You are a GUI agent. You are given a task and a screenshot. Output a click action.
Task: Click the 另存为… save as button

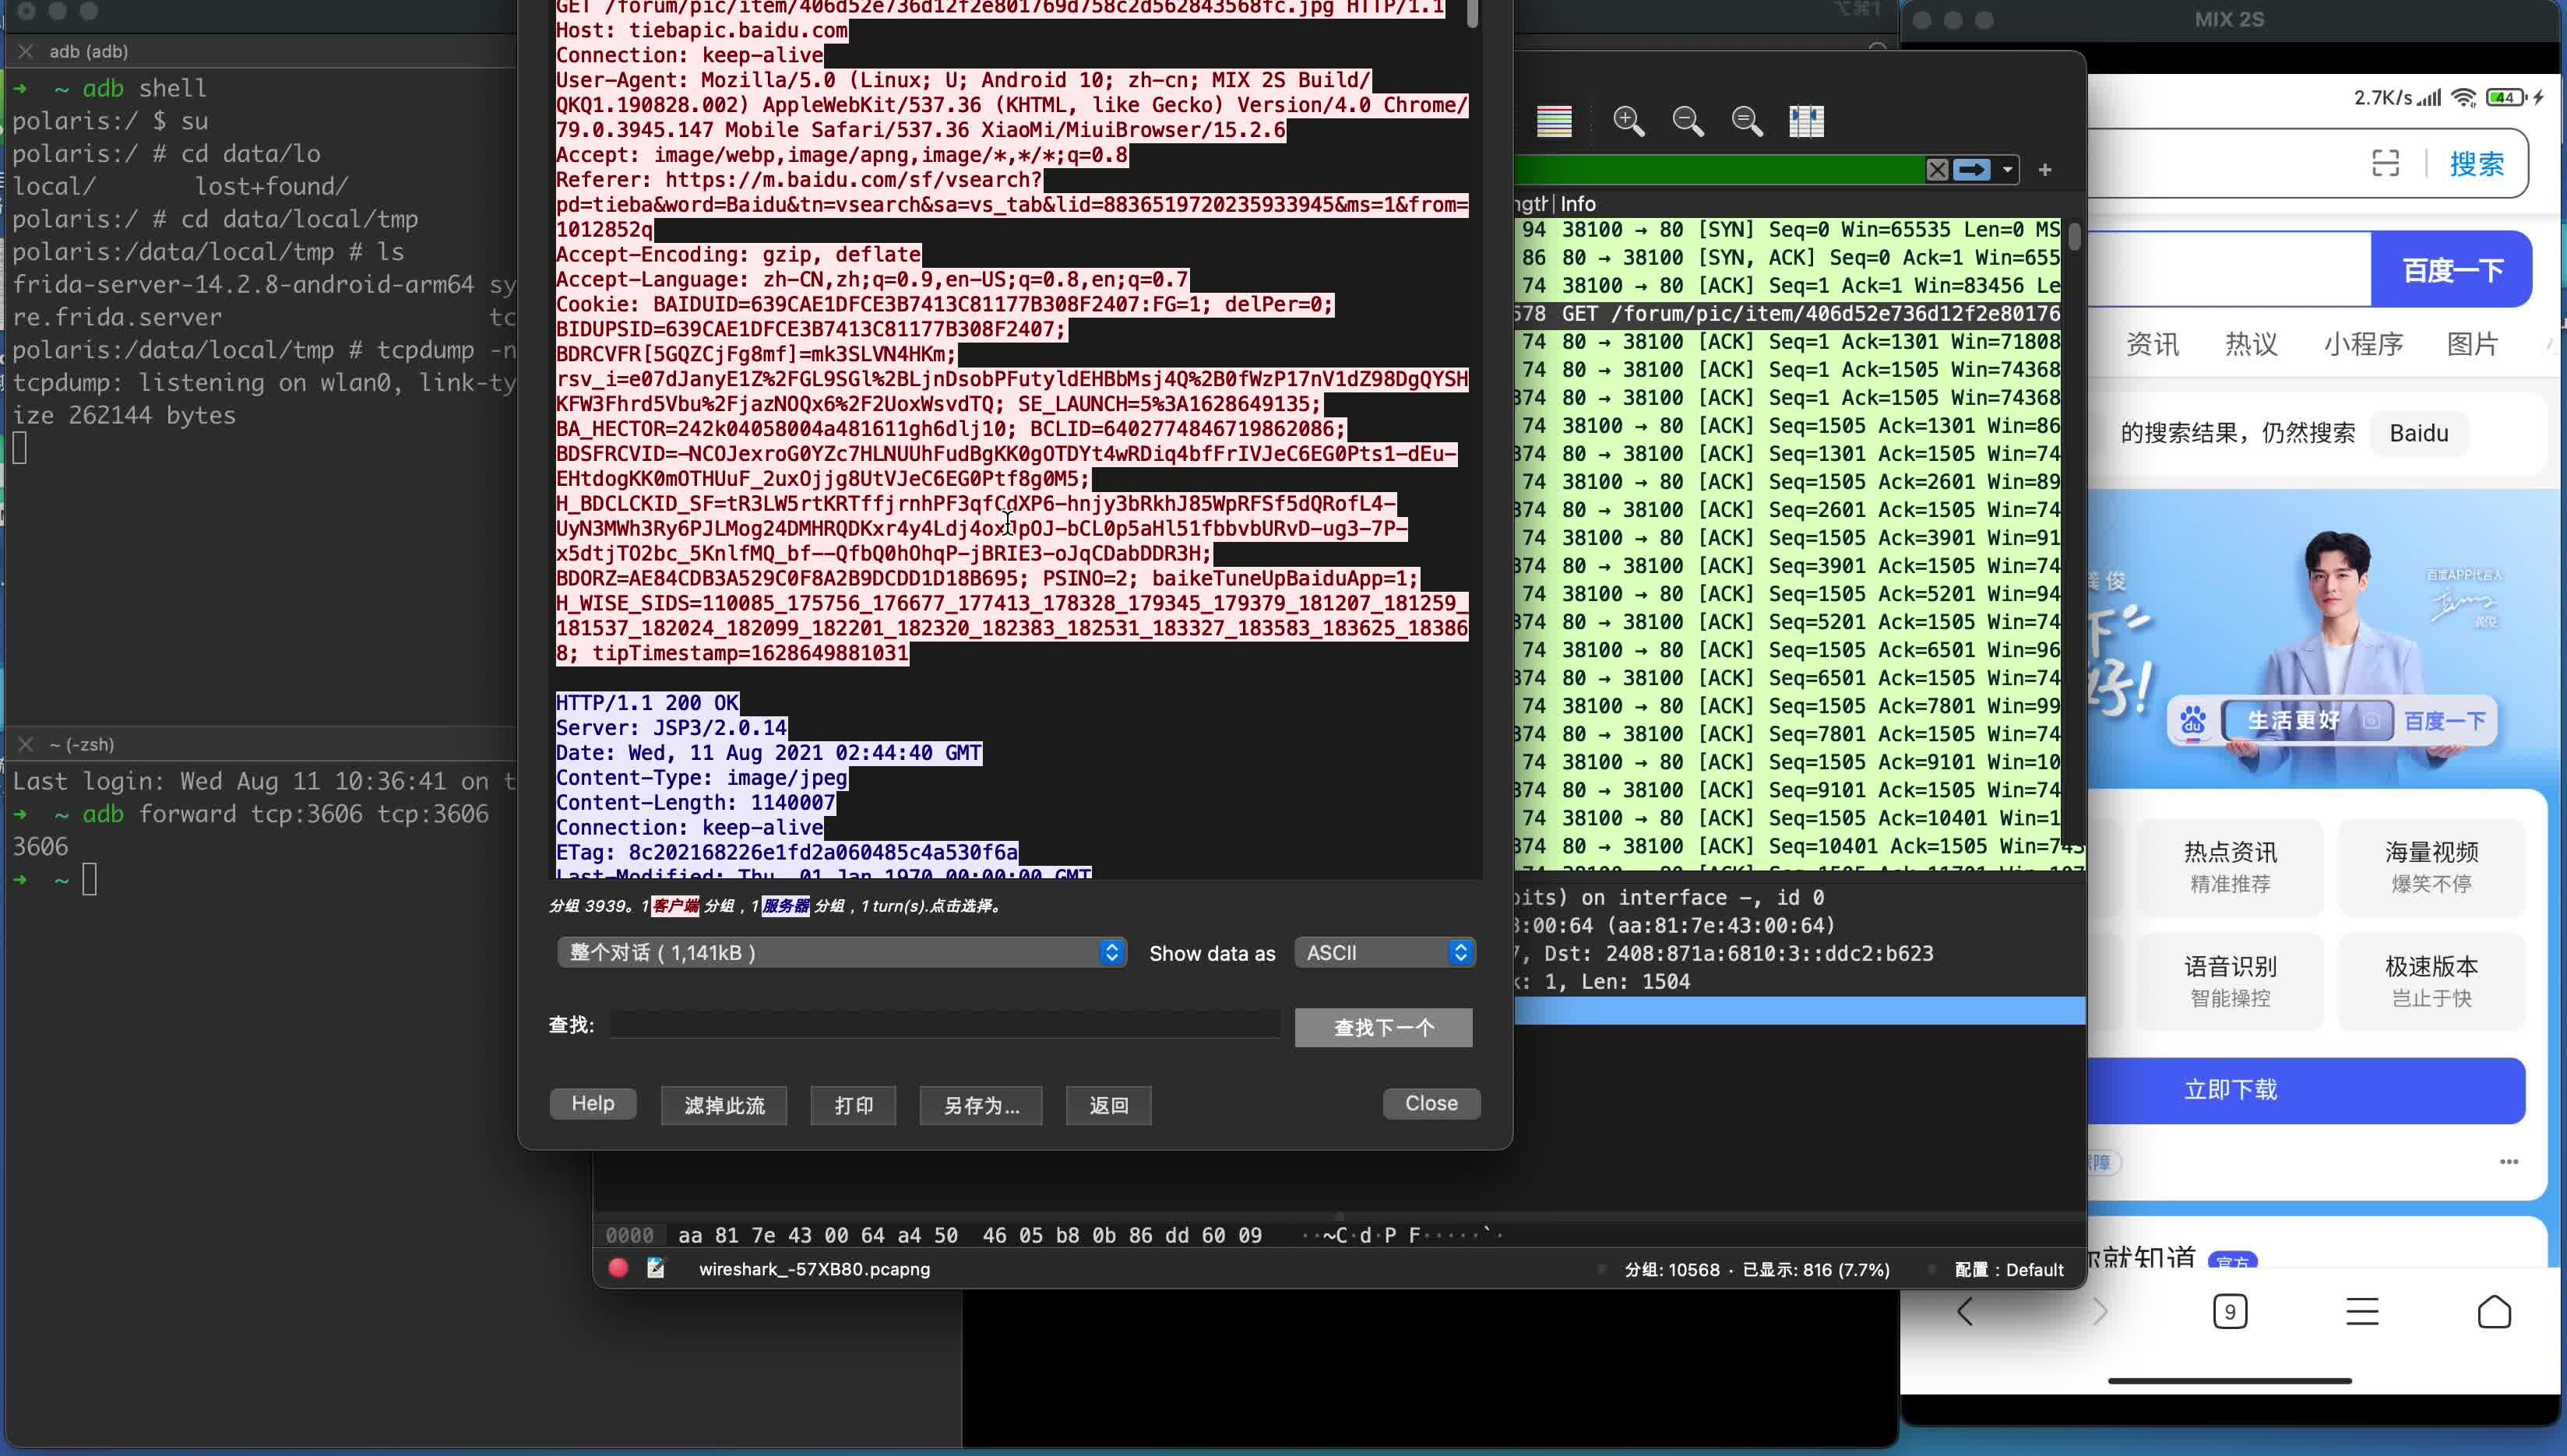click(x=981, y=1105)
